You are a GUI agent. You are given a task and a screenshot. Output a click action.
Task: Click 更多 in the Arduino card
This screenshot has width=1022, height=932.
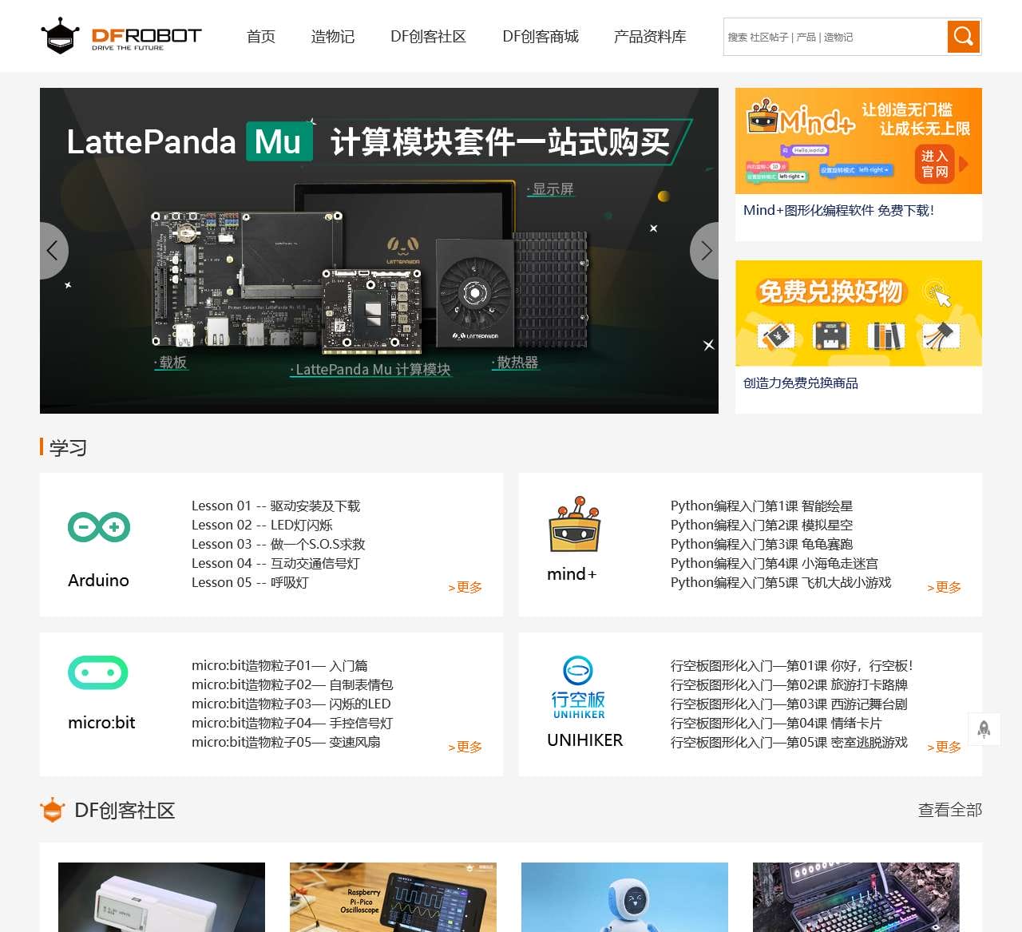point(465,587)
